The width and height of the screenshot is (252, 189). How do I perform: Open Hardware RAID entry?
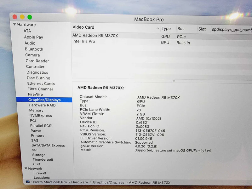(42, 105)
